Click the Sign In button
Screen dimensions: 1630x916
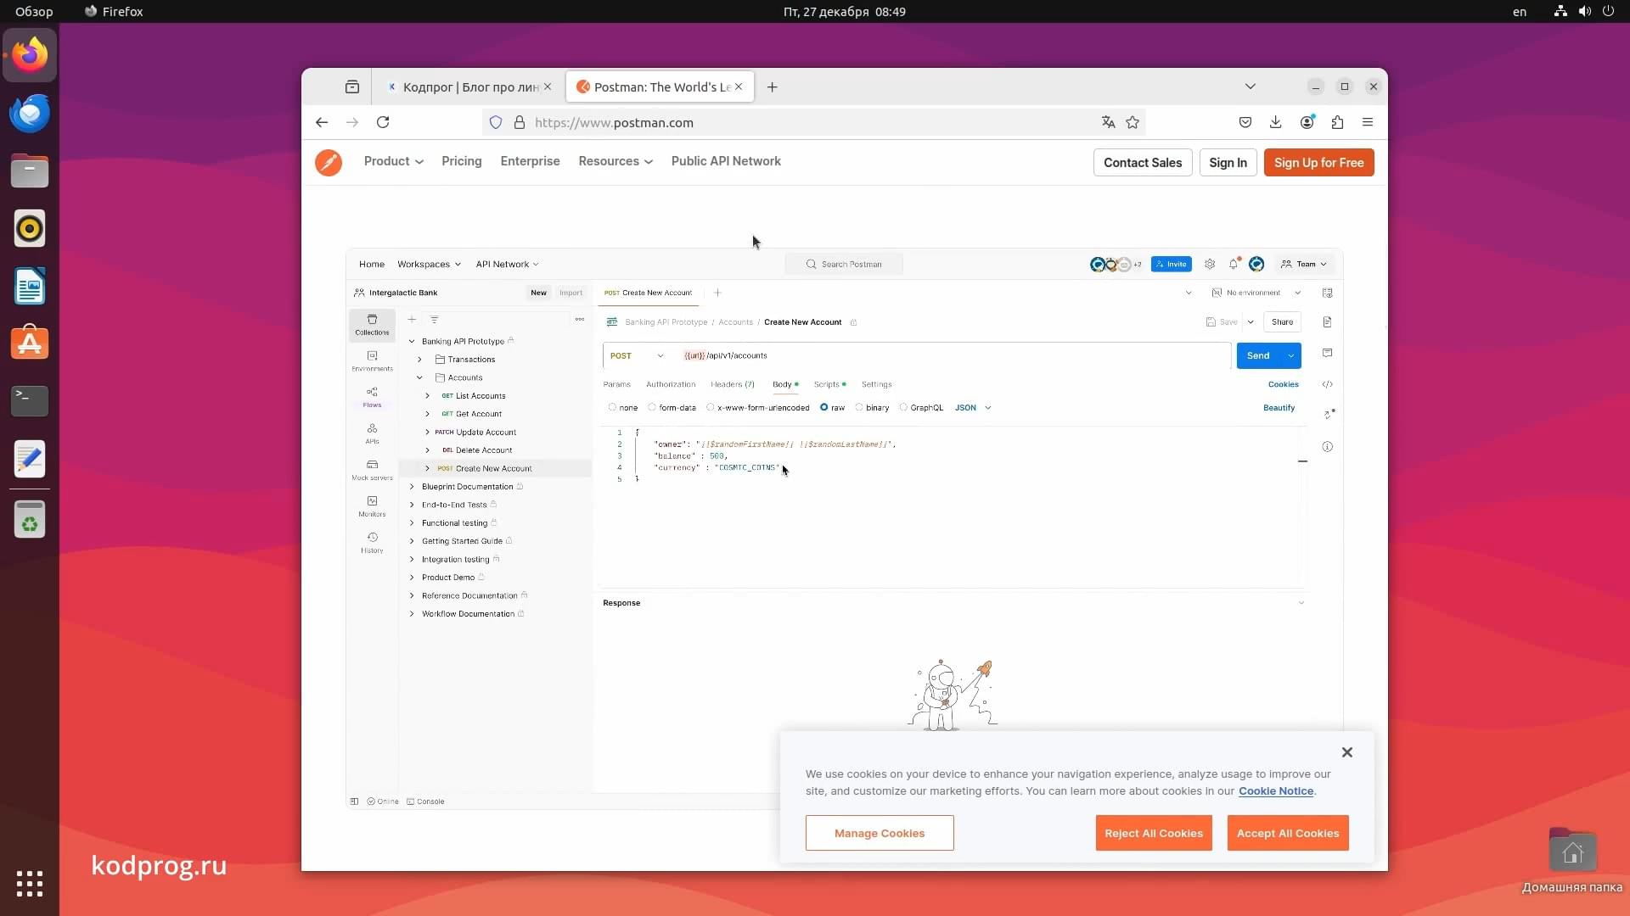pos(1228,163)
